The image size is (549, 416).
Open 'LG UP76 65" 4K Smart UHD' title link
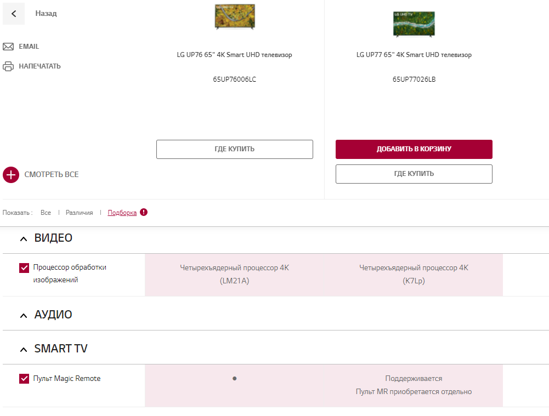(234, 55)
